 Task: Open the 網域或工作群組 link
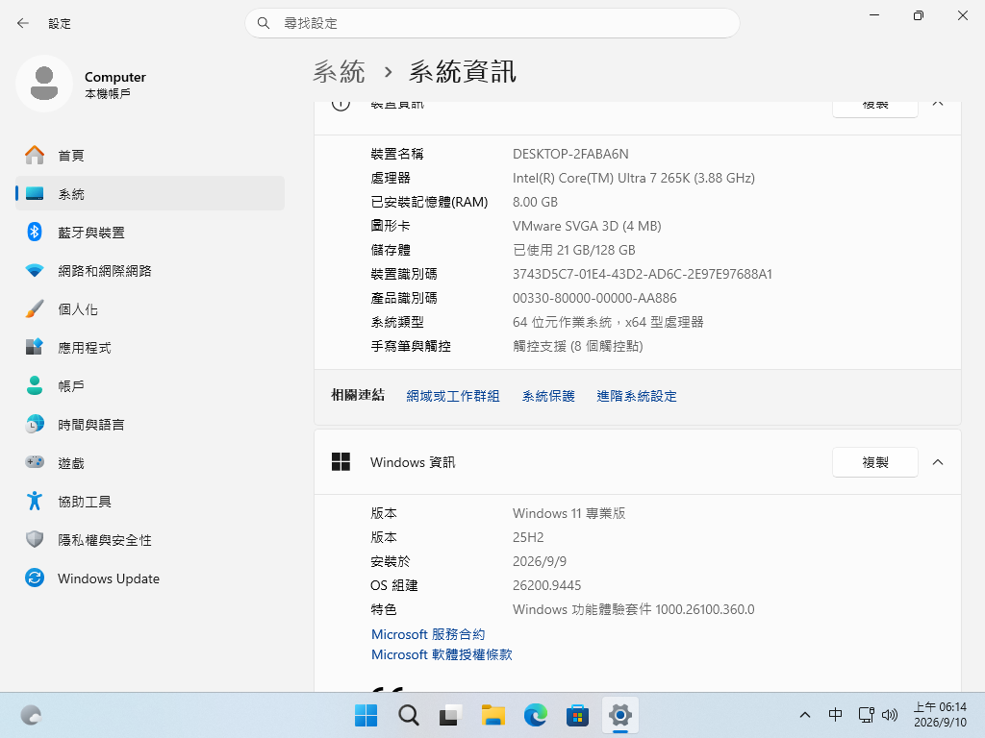pos(453,396)
